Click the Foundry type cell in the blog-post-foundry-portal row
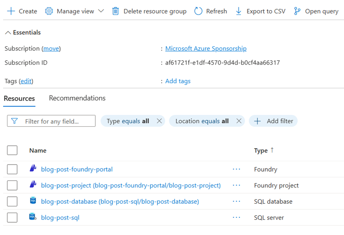 coord(265,169)
